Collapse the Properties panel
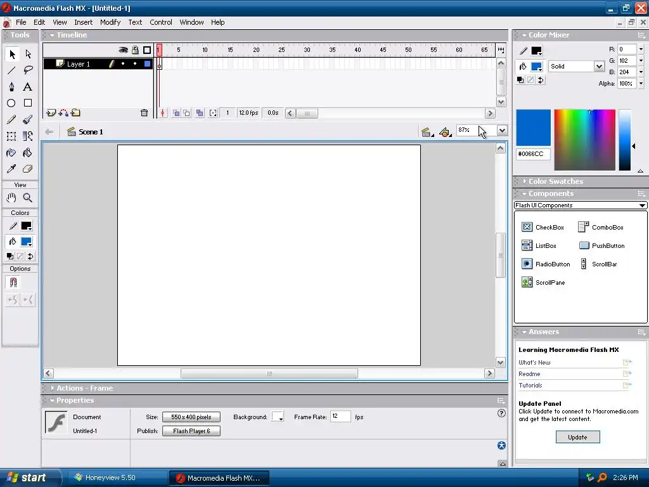This screenshot has height=487, width=649. (x=52, y=401)
